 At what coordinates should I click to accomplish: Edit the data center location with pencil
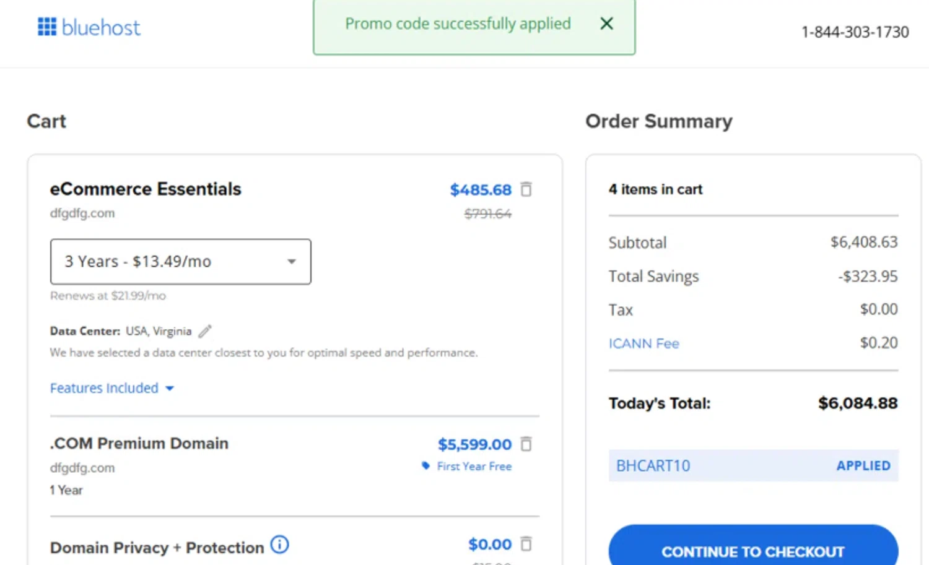tap(205, 332)
